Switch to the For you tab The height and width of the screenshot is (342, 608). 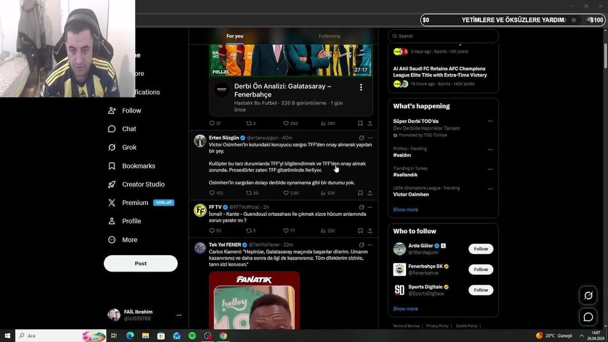(235, 36)
